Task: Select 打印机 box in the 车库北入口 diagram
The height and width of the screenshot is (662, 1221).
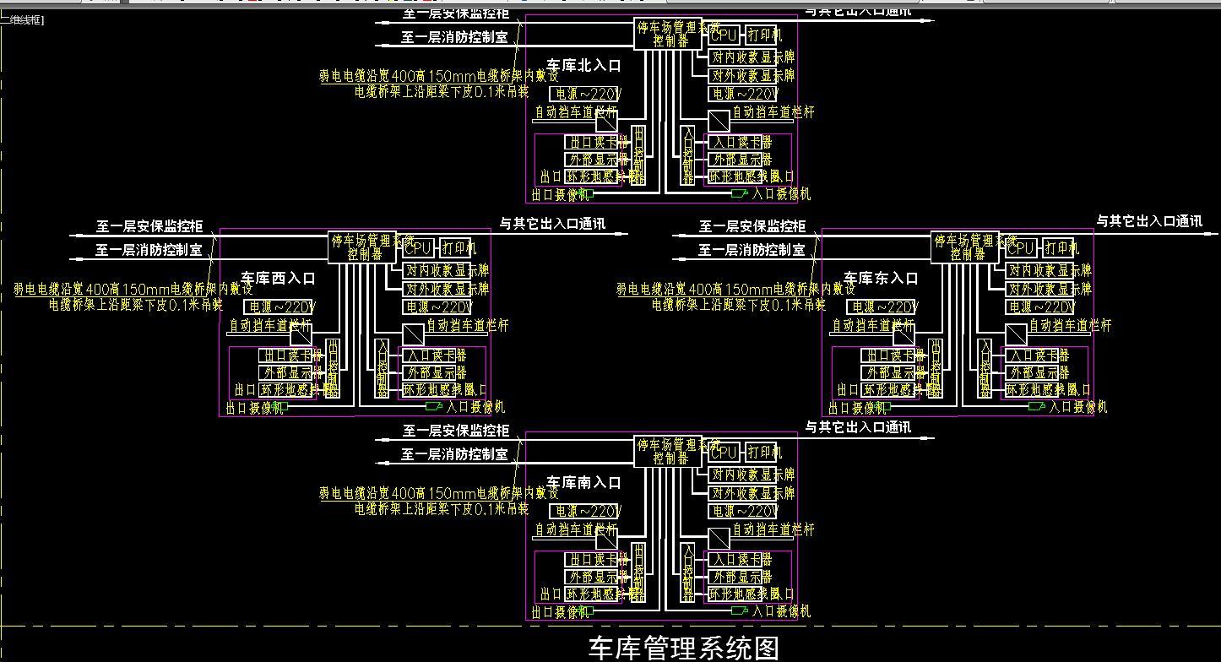Action: 762,35
